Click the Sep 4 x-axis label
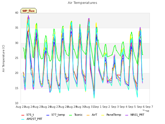This screenshot has width=165, height=124. (x=123, y=107)
